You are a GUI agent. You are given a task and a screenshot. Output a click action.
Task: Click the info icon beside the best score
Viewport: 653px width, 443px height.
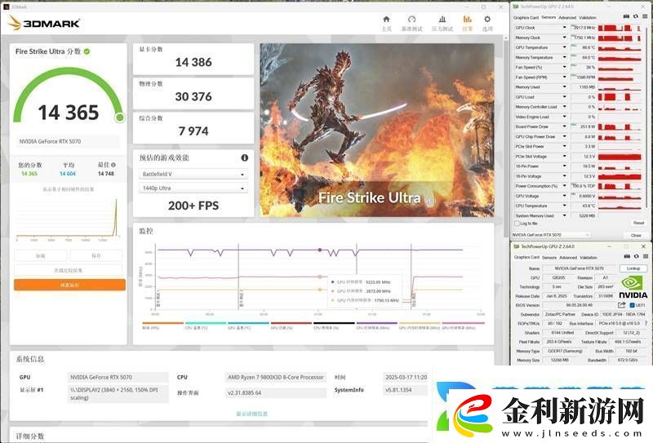(x=113, y=165)
